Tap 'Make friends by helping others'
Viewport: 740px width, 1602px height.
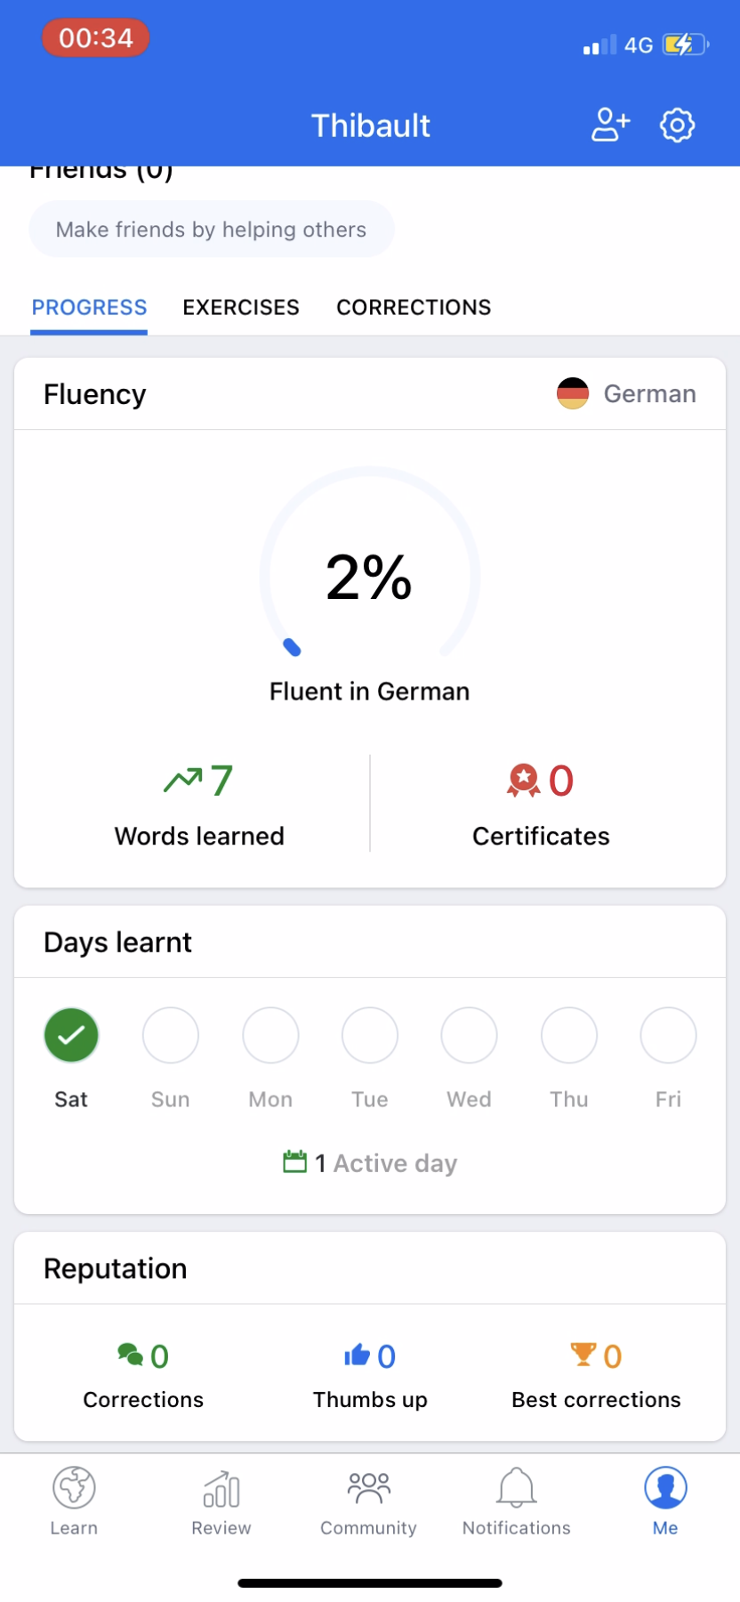pyautogui.click(x=212, y=230)
